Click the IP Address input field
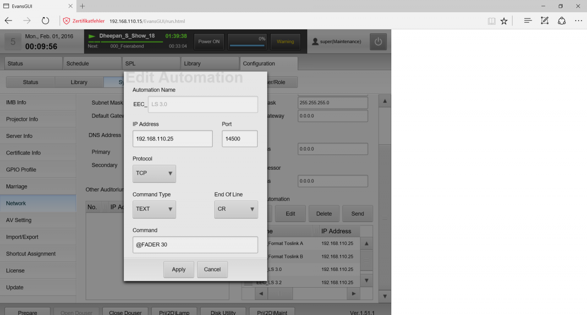The width and height of the screenshot is (587, 315). (172, 139)
